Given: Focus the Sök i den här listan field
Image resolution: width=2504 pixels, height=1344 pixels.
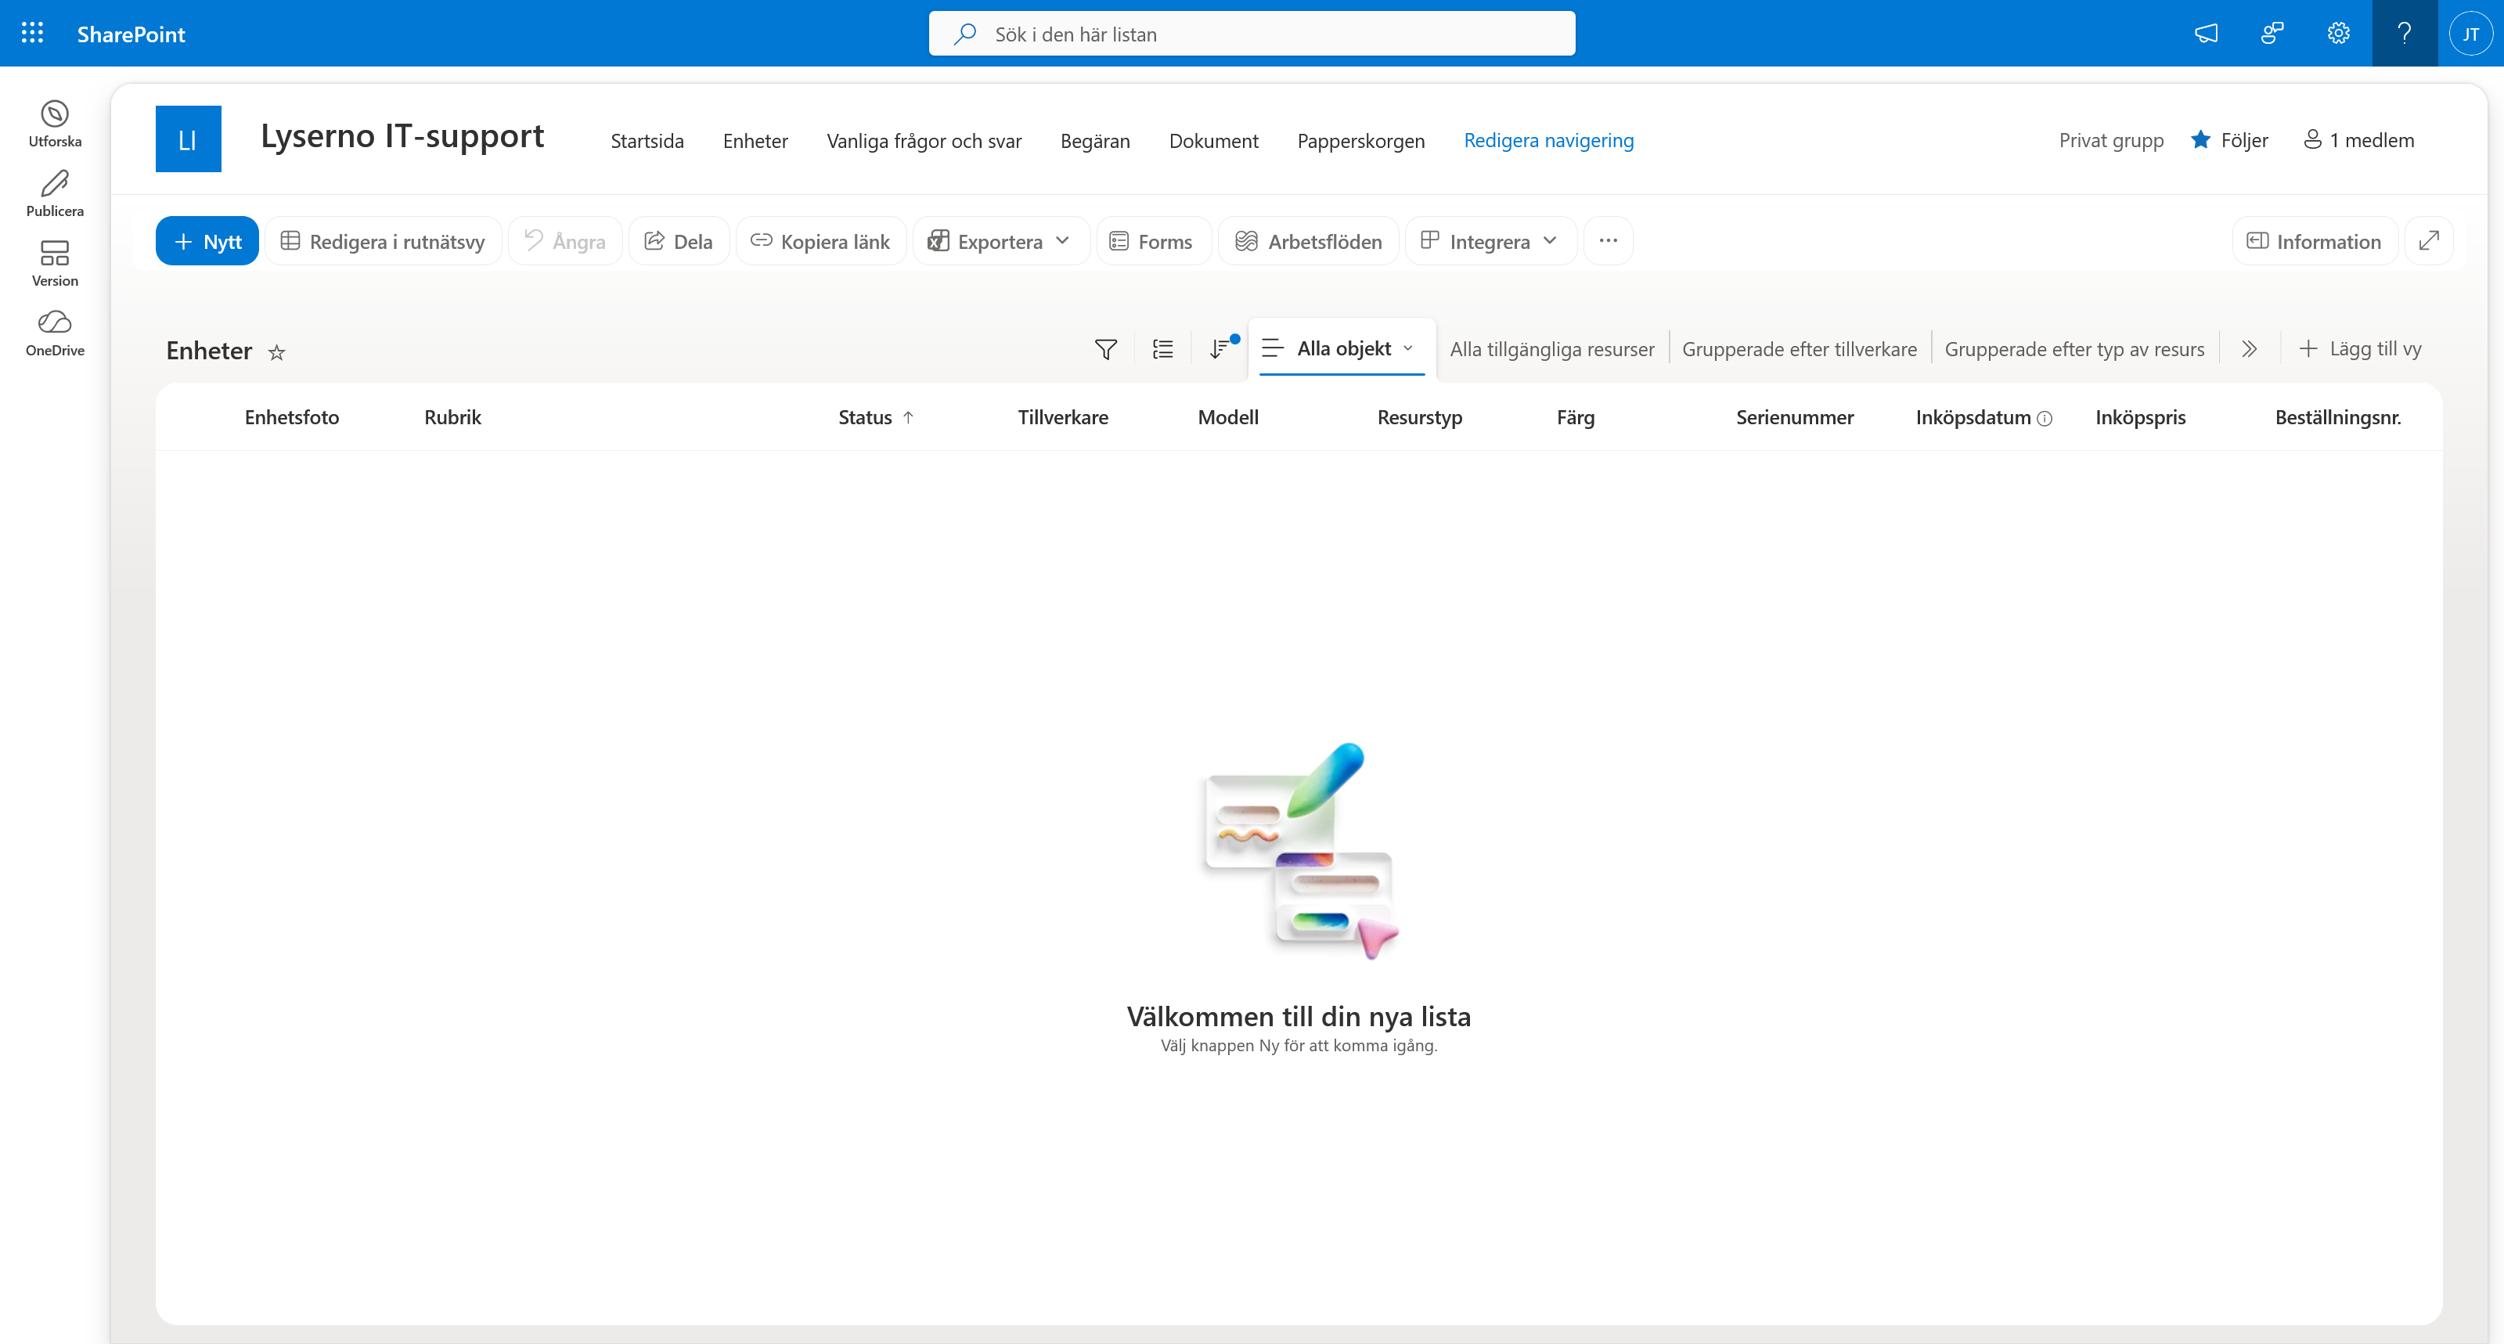Looking at the screenshot, I should click(x=1252, y=33).
